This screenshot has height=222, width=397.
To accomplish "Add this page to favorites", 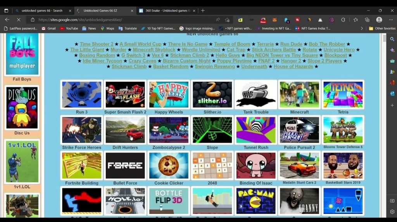I will tap(227, 19).
